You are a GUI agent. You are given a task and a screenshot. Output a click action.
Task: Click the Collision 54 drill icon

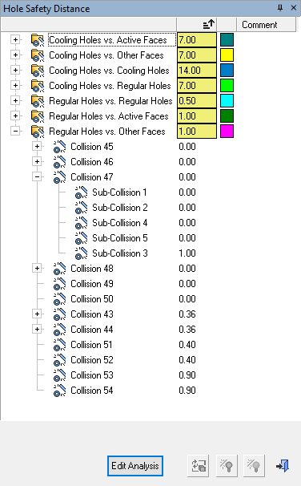pos(59,391)
